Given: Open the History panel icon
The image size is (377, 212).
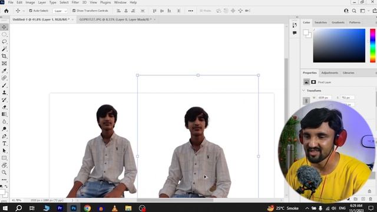Looking at the screenshot, I should [295, 25].
